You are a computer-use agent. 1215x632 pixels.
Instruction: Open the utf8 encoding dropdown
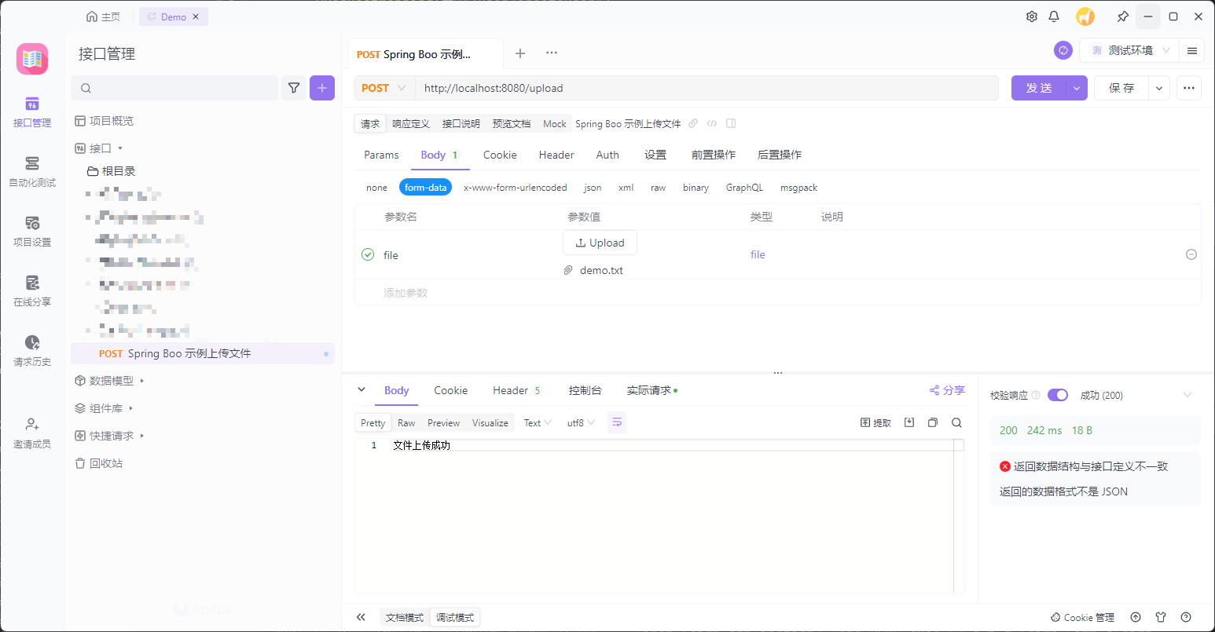[x=581, y=422]
